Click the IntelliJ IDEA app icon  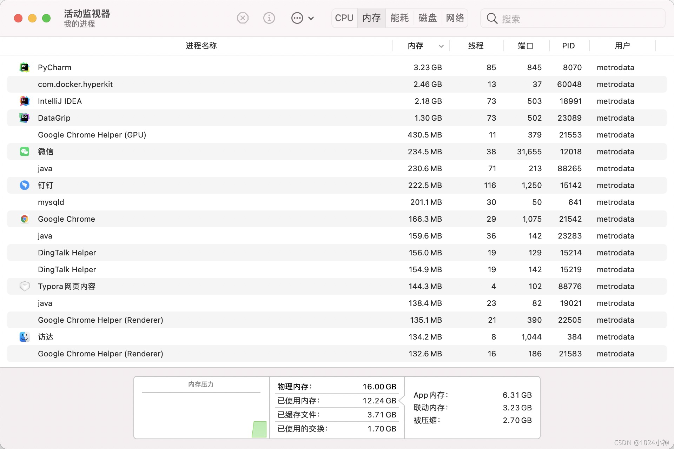coord(24,101)
